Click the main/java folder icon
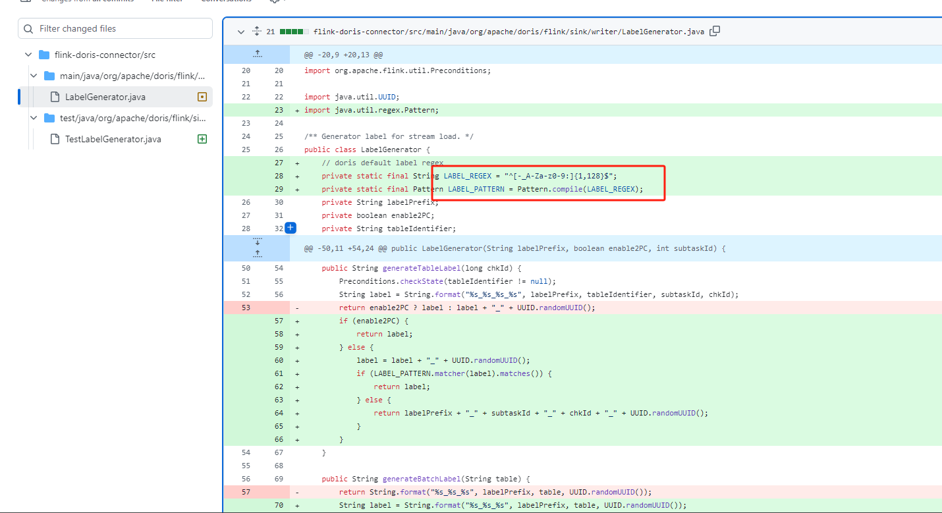The width and height of the screenshot is (942, 513). (x=49, y=76)
